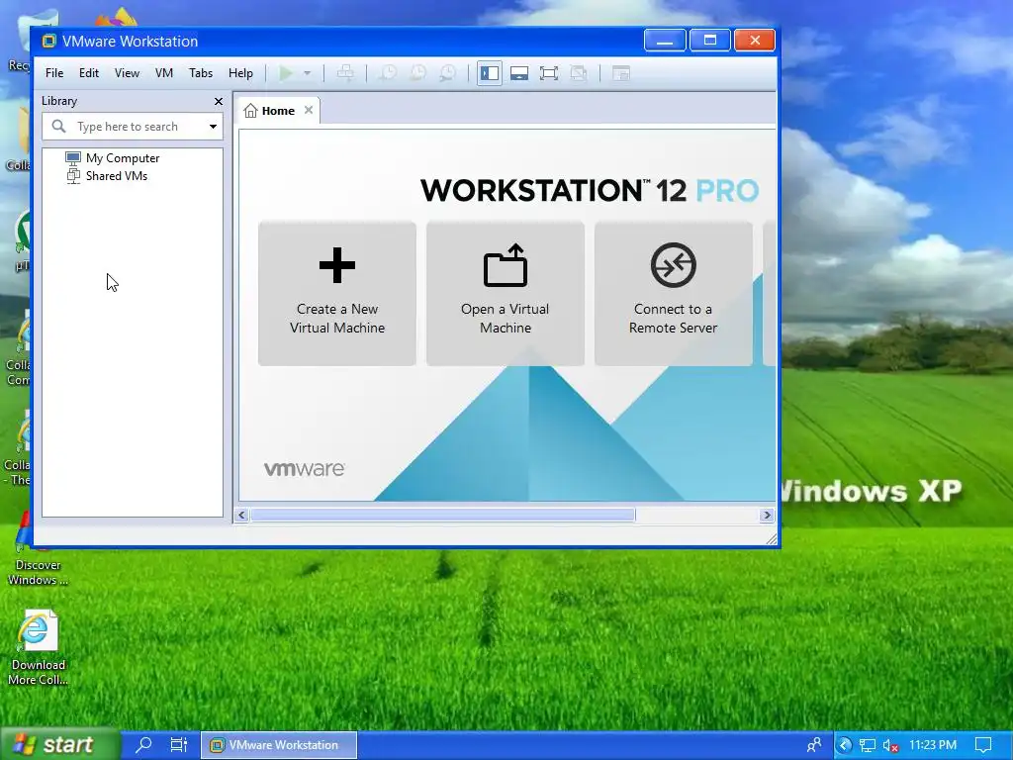Click the window resize grip corner
The height and width of the screenshot is (760, 1013).
click(772, 539)
